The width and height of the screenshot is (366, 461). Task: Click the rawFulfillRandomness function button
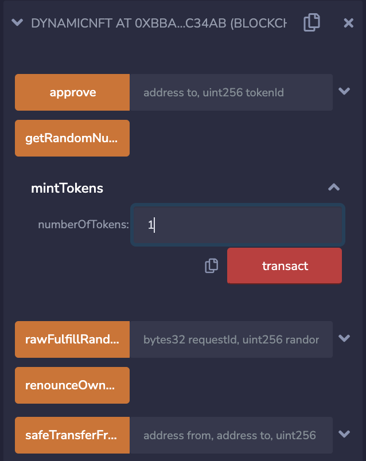(72, 339)
